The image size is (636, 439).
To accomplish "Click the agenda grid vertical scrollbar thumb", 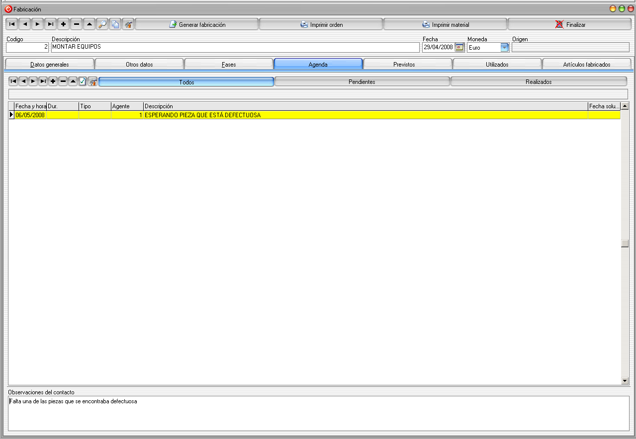I will click(x=625, y=243).
